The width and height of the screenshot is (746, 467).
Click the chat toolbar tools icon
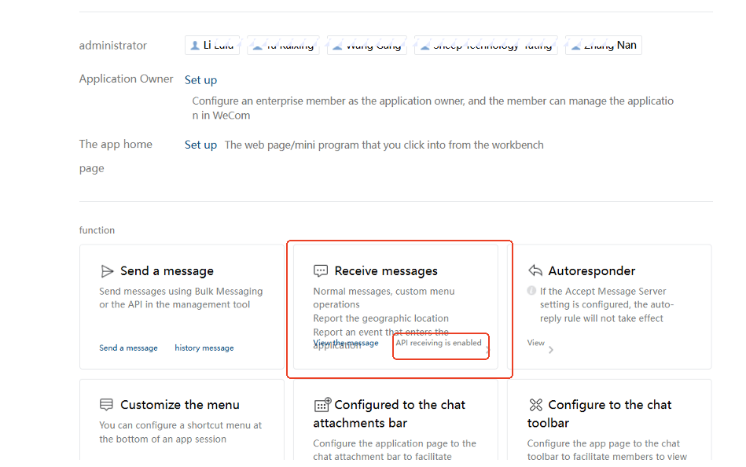pos(536,405)
